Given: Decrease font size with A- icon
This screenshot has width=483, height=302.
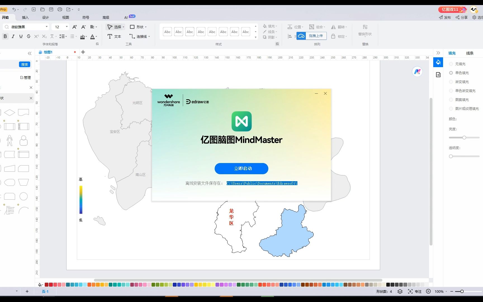Looking at the screenshot, I should [83, 27].
